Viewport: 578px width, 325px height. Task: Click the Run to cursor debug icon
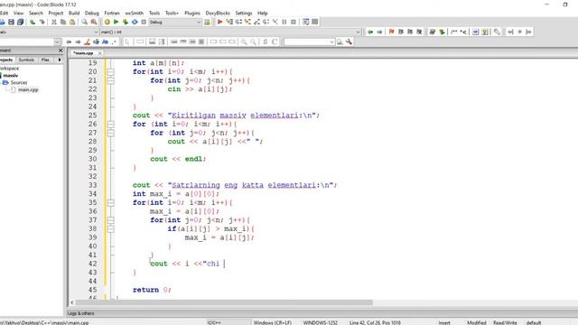click(x=229, y=22)
